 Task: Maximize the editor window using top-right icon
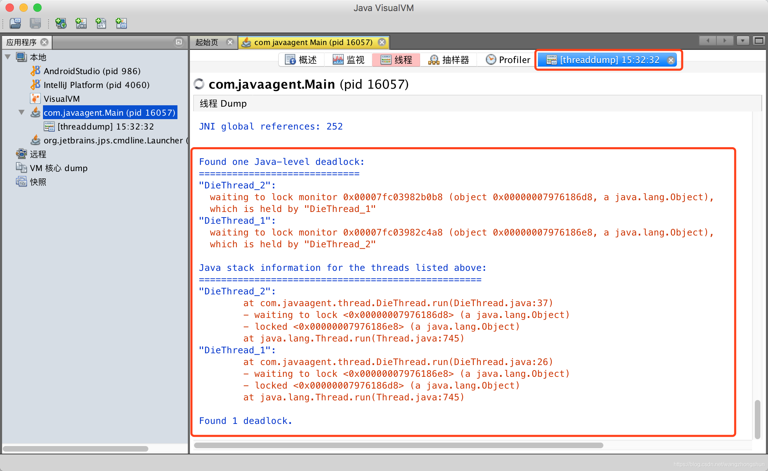pyautogui.click(x=759, y=41)
